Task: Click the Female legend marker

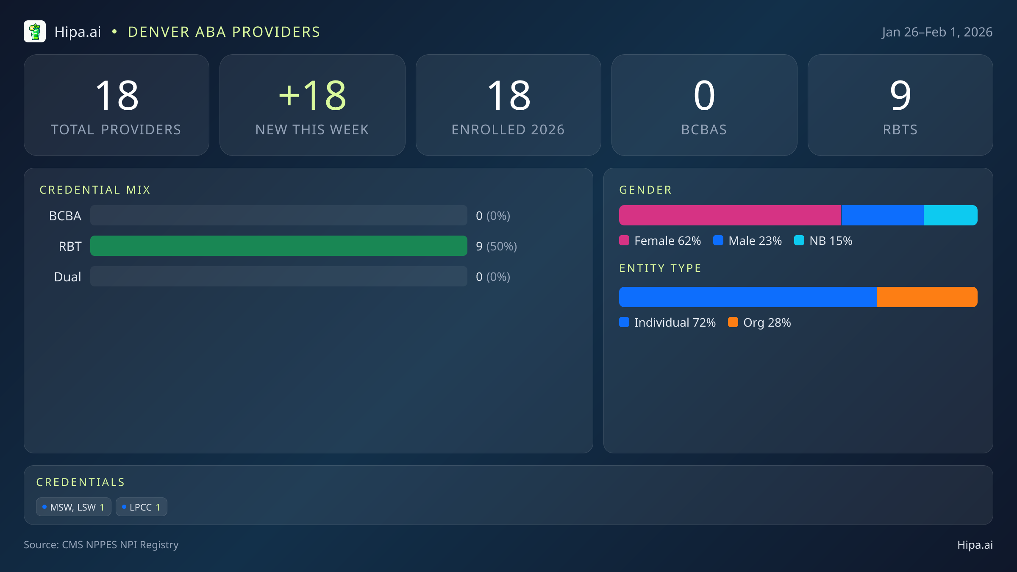Action: tap(625, 240)
